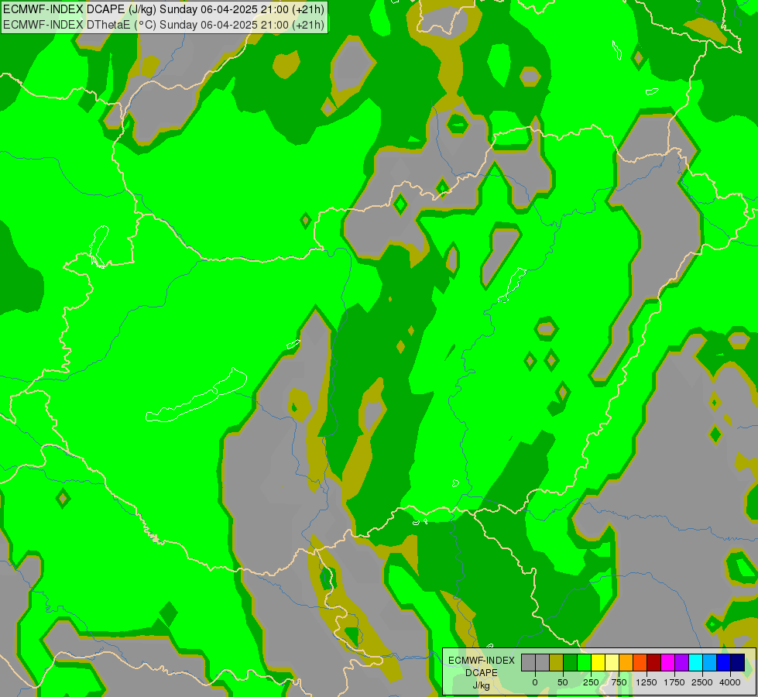The height and width of the screenshot is (697, 758).
Task: Select the pale yellow legend swatch
Action: [x=612, y=662]
